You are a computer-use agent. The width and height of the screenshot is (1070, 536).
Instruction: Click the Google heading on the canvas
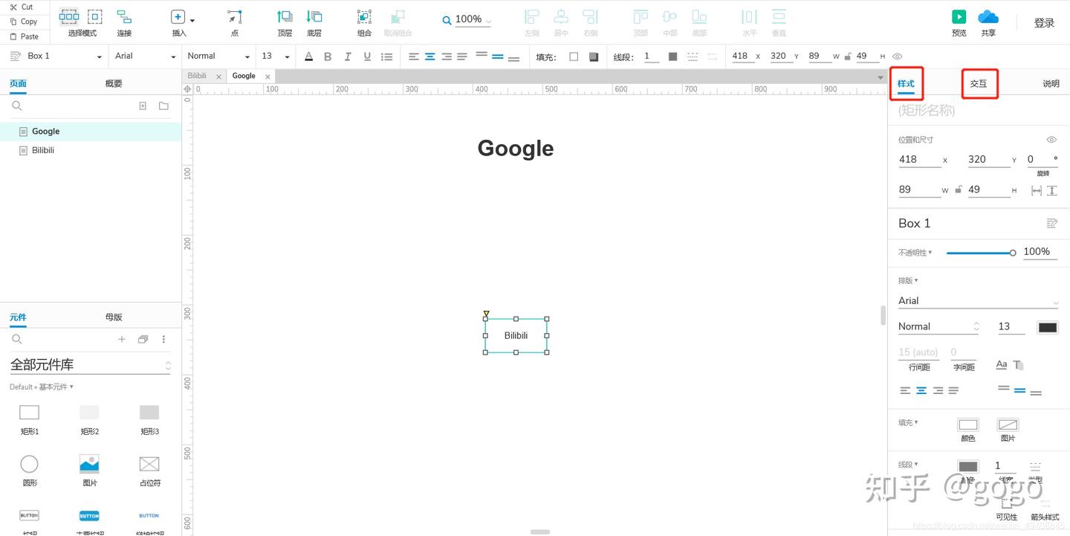point(516,148)
